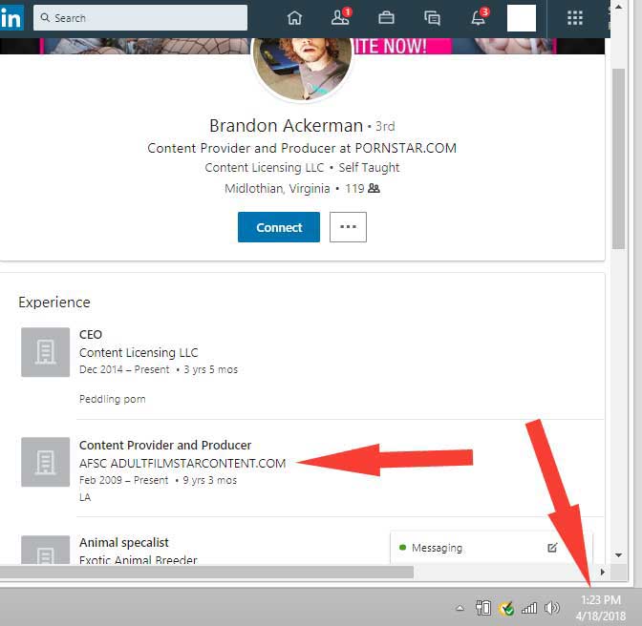The width and height of the screenshot is (642, 626).
Task: Open the Notifications bell icon
Action: pyautogui.click(x=479, y=17)
